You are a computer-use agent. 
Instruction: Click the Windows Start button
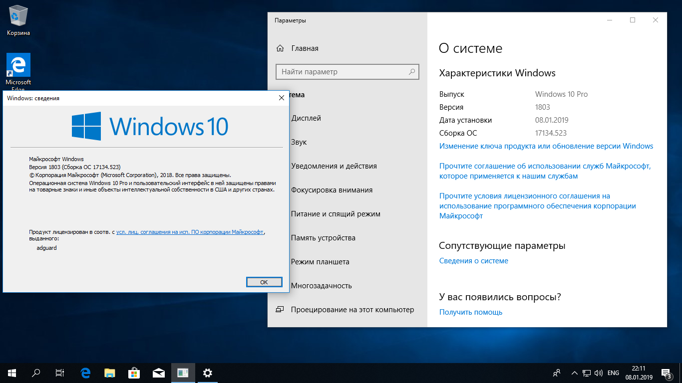pyautogui.click(x=12, y=373)
